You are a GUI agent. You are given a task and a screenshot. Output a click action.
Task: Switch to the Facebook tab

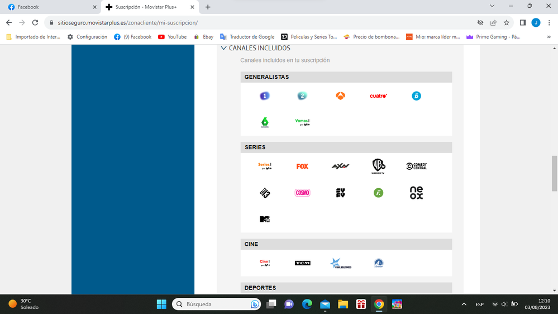(x=50, y=7)
